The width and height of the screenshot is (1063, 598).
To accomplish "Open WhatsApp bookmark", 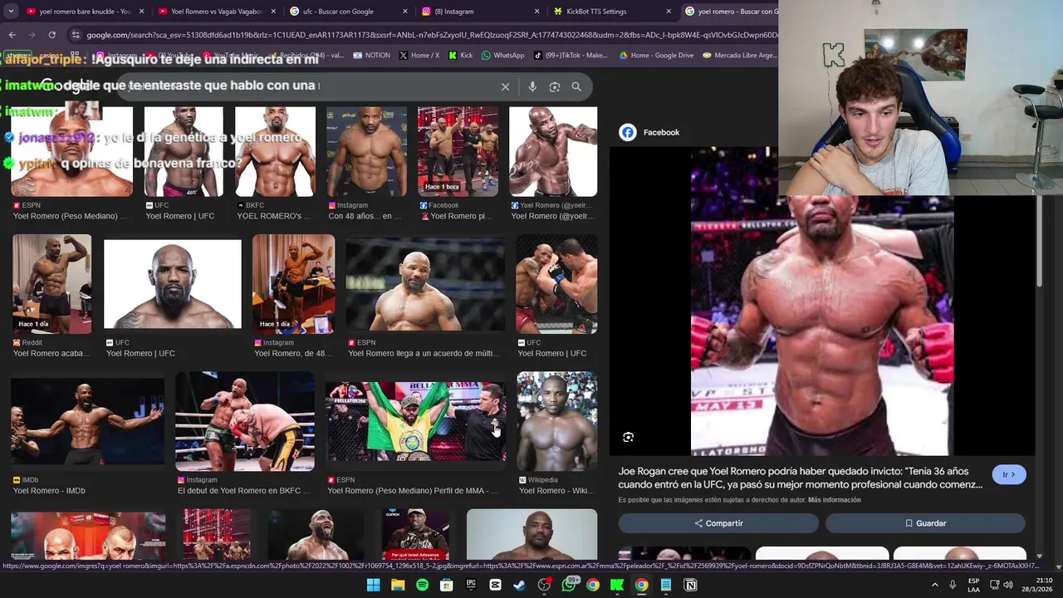I will coord(503,56).
